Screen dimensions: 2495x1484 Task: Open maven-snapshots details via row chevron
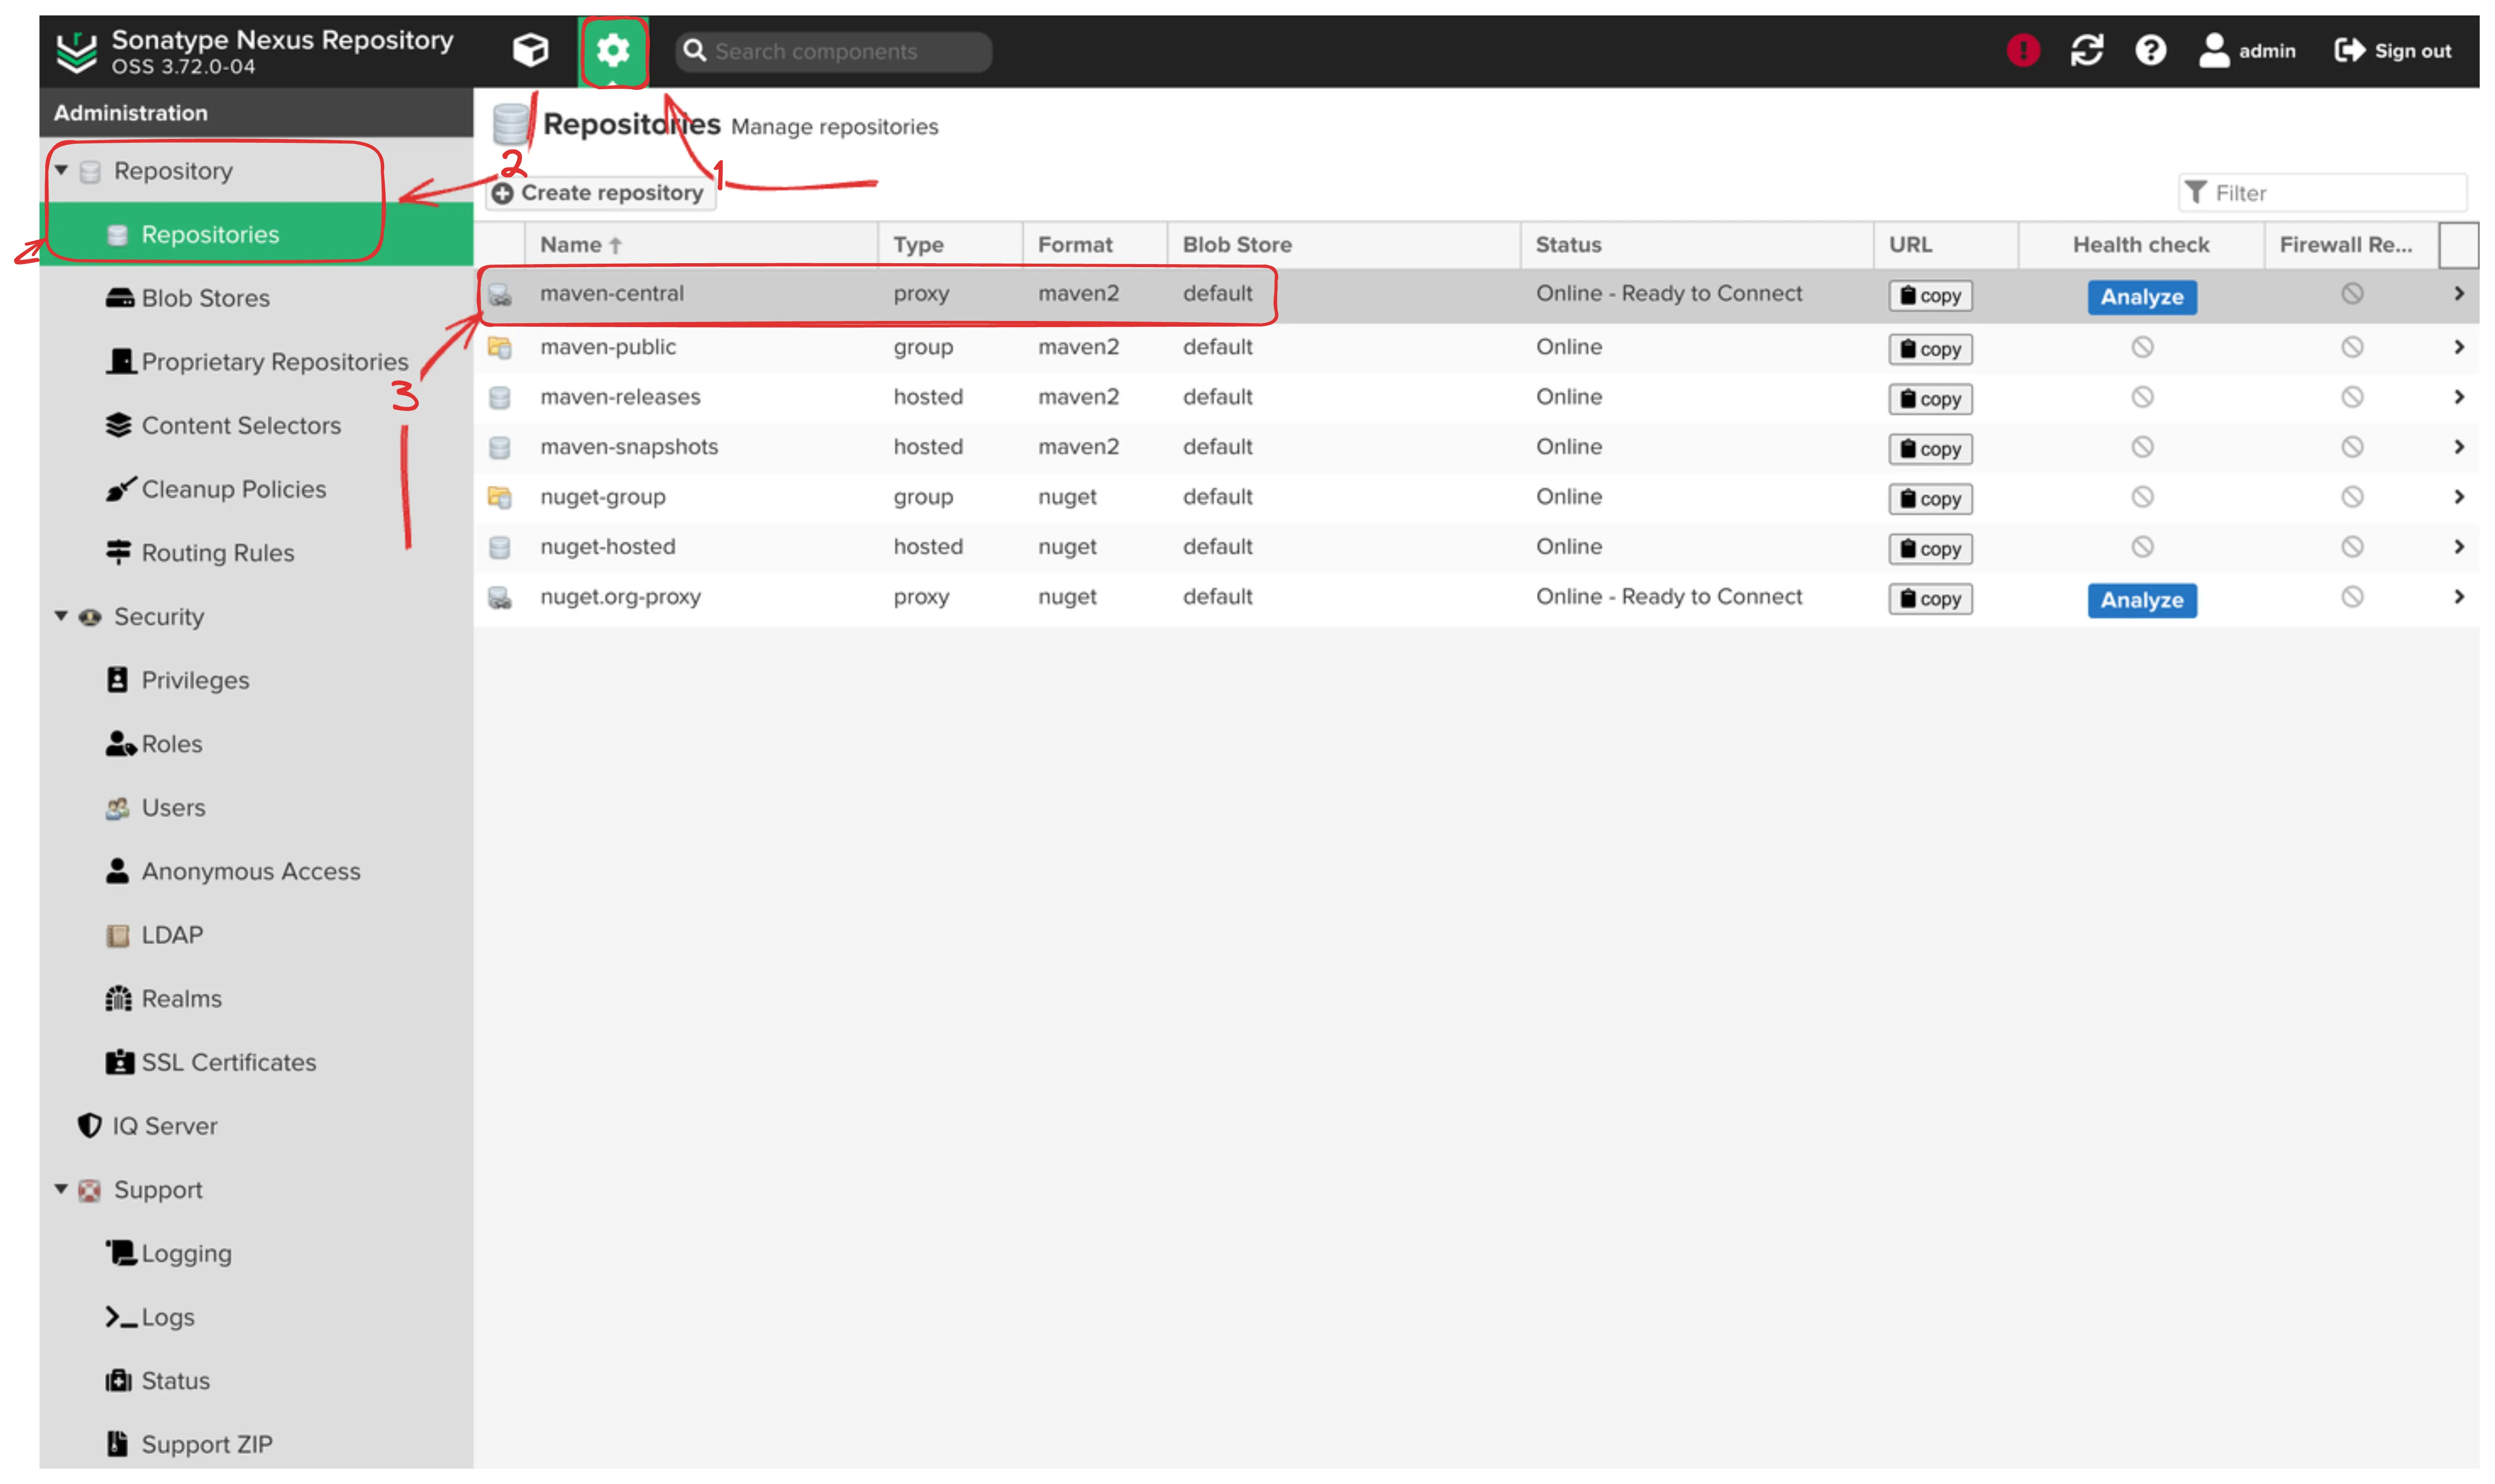point(2458,447)
